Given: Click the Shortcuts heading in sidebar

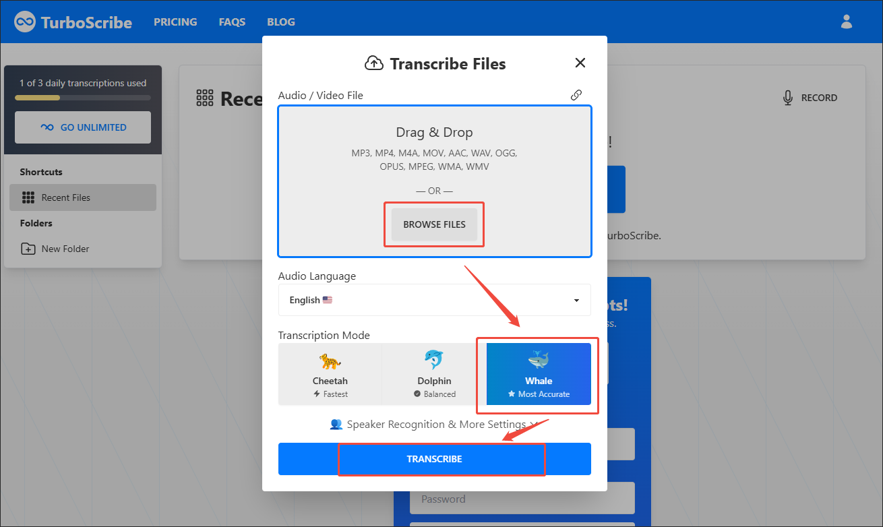Looking at the screenshot, I should pyautogui.click(x=41, y=172).
